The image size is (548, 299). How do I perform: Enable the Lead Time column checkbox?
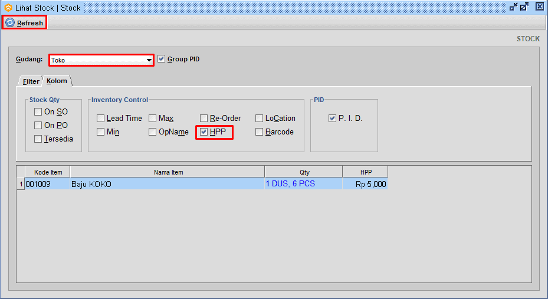tap(101, 119)
